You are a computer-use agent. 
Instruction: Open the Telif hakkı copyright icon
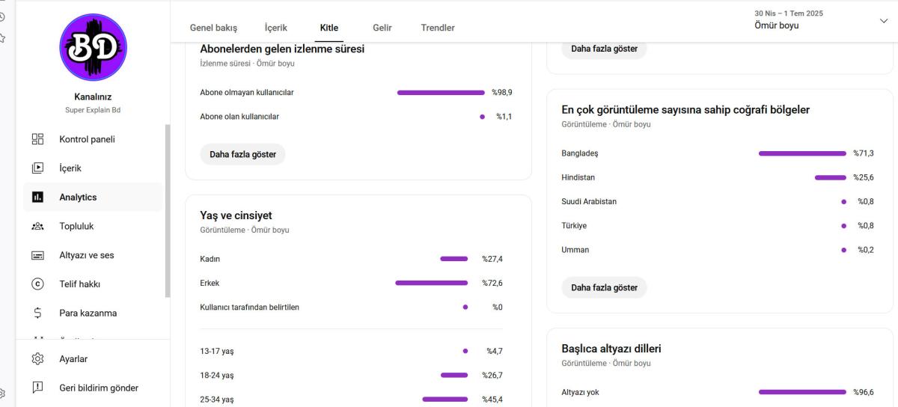[x=37, y=284]
